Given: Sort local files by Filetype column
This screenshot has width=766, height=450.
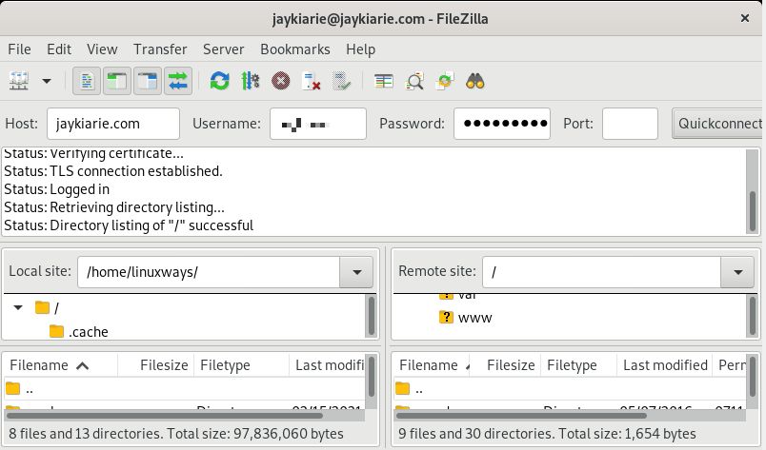Looking at the screenshot, I should pos(241,365).
